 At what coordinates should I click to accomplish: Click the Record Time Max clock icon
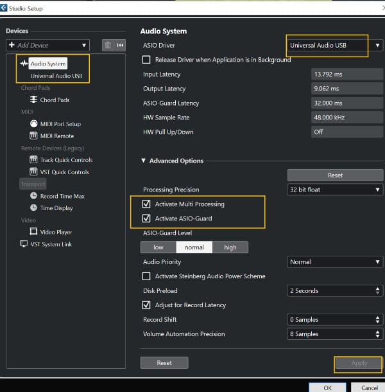(x=33, y=195)
